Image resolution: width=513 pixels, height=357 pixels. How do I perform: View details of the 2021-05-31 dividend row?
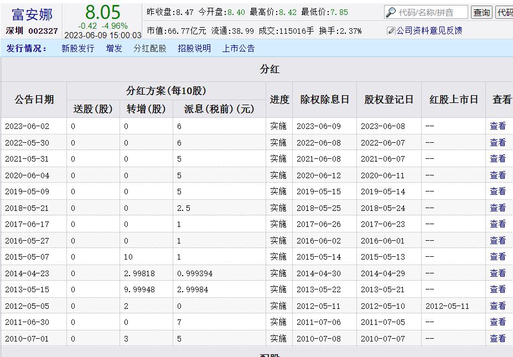click(498, 159)
